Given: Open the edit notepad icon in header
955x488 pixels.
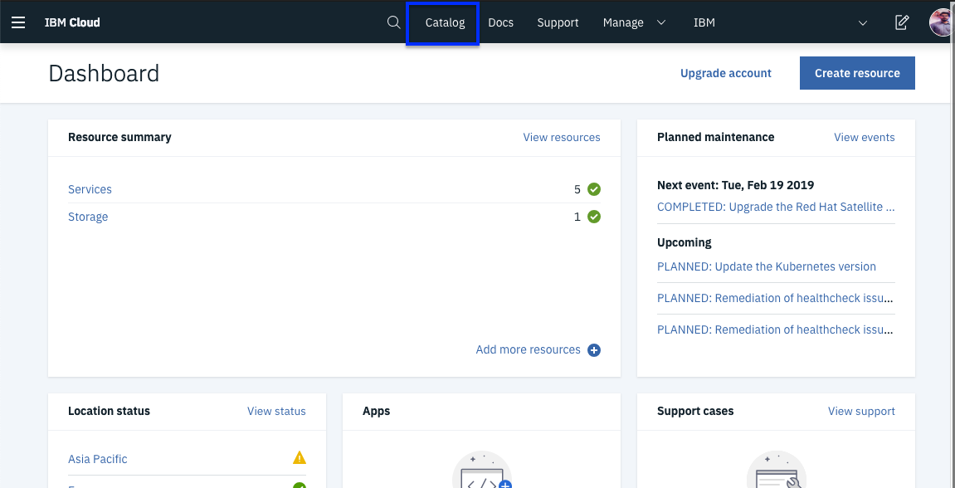Looking at the screenshot, I should click(902, 22).
